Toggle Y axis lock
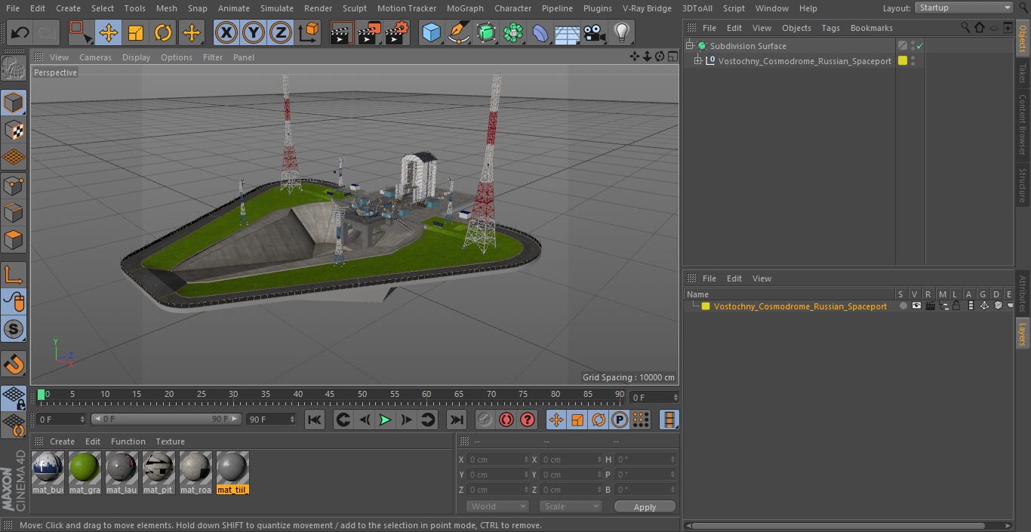 [x=254, y=32]
